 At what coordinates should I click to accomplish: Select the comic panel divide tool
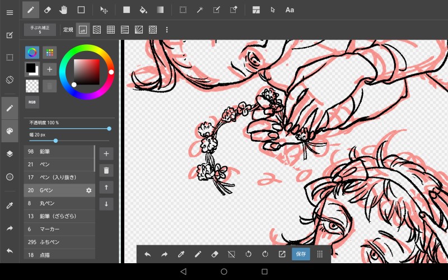pos(256,10)
